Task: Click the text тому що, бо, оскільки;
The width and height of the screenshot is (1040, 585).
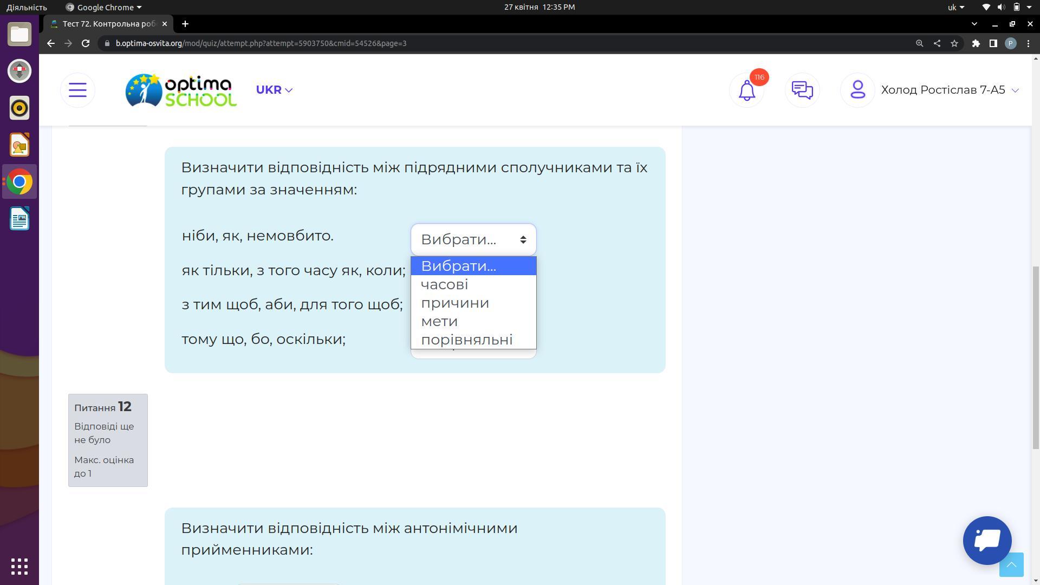Action: pos(263,339)
